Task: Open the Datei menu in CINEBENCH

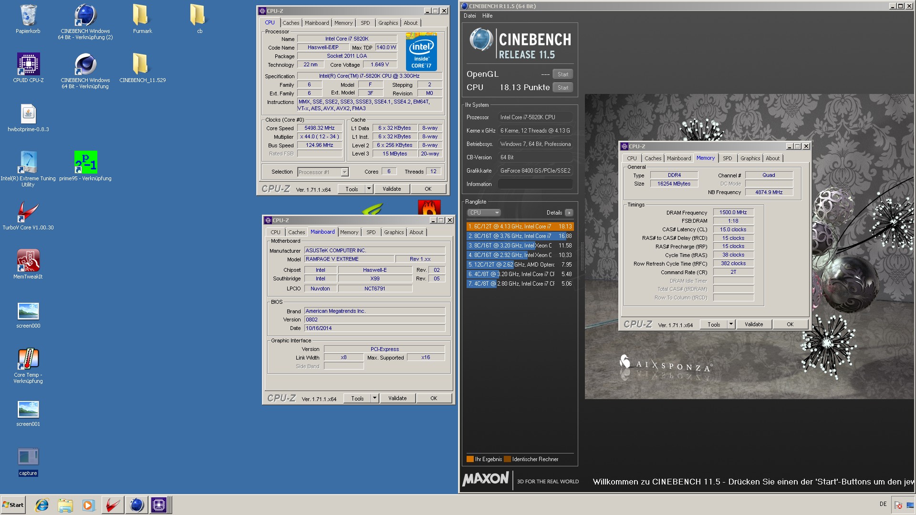Action: pos(470,16)
